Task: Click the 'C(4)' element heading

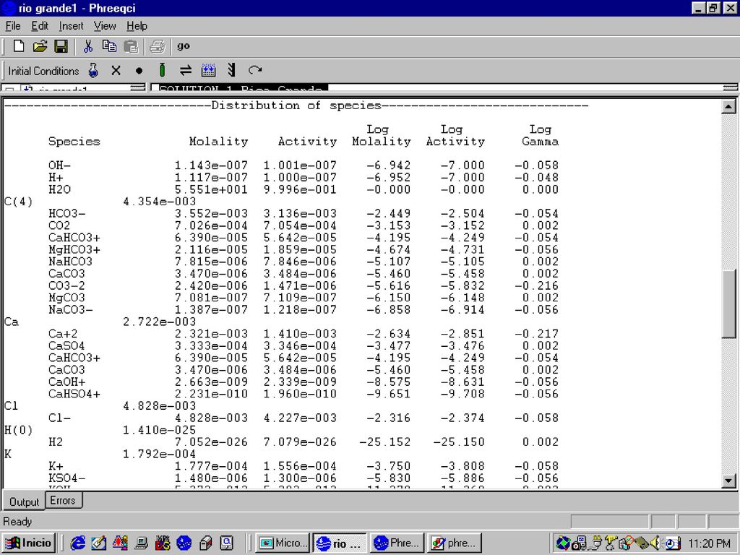Action: pos(18,202)
